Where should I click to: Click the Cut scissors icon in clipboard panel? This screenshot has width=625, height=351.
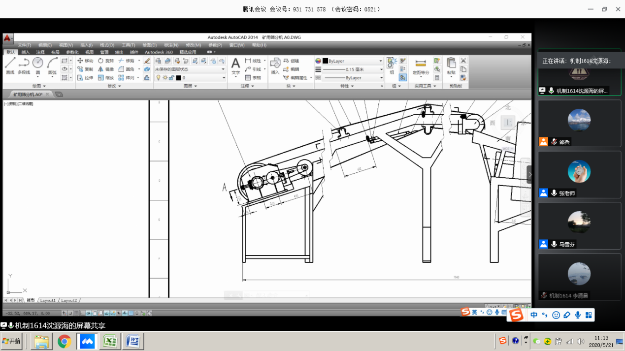[463, 61]
